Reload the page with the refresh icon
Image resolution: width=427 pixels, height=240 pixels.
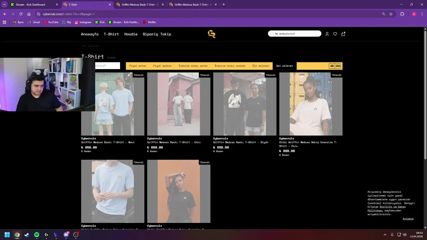pos(21,14)
